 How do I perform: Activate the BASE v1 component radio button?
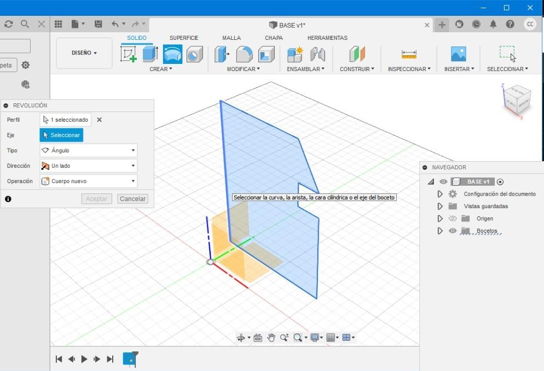(500, 182)
